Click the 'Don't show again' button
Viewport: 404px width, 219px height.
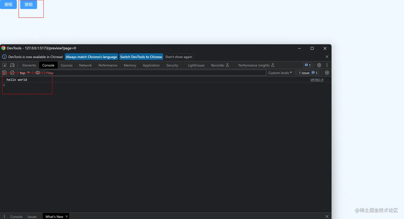(179, 57)
